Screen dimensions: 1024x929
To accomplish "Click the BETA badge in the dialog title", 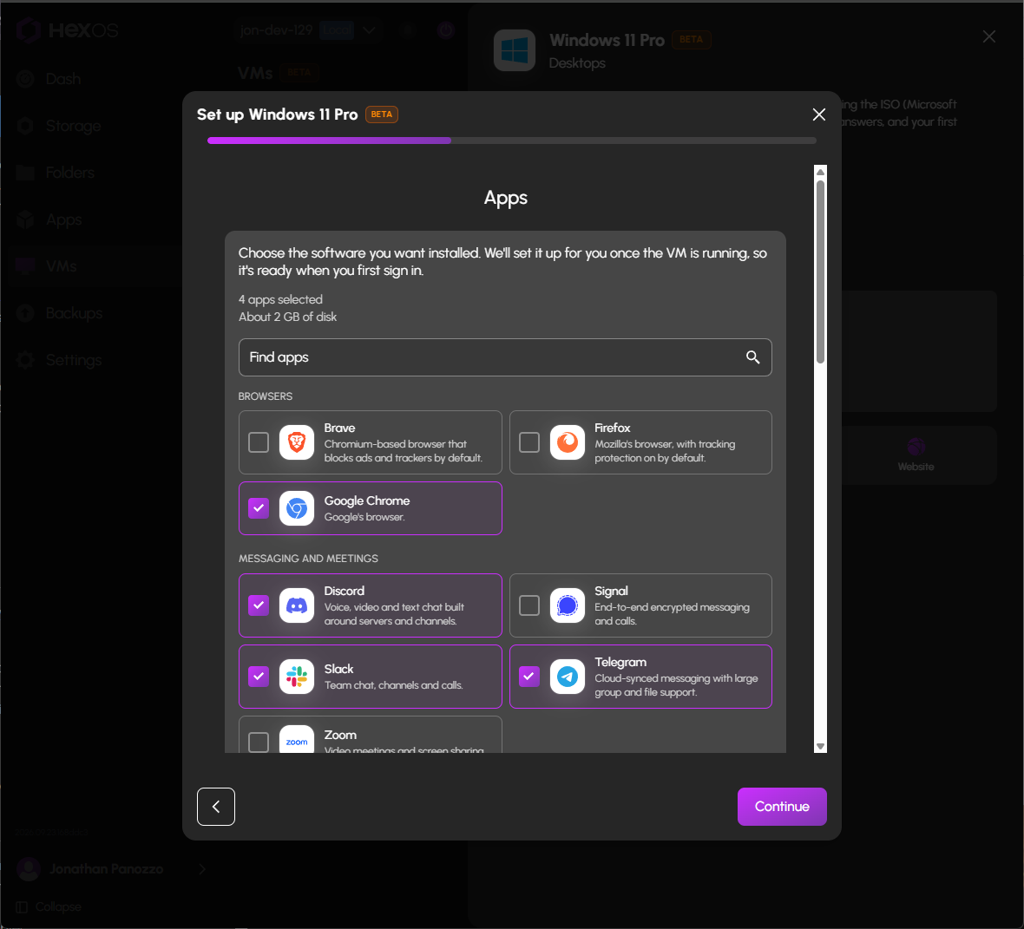I will tap(381, 114).
